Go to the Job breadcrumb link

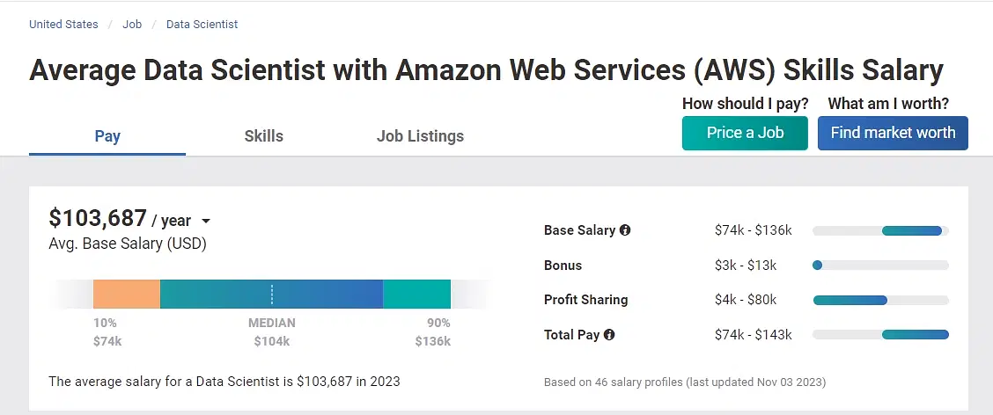point(132,24)
